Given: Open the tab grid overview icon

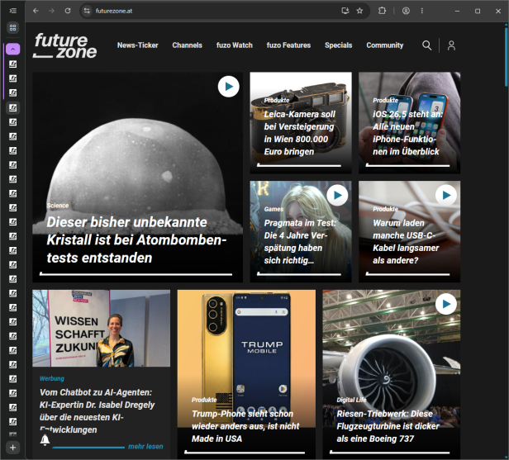Looking at the screenshot, I should click(x=12, y=27).
